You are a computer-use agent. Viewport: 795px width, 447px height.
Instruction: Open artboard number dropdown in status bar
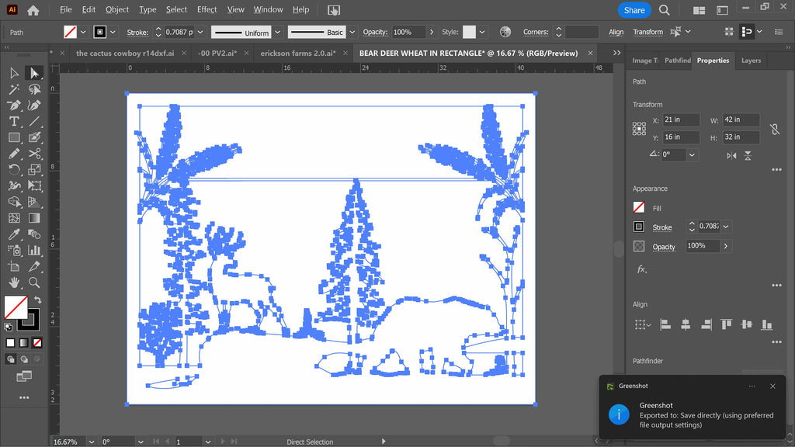point(208,442)
